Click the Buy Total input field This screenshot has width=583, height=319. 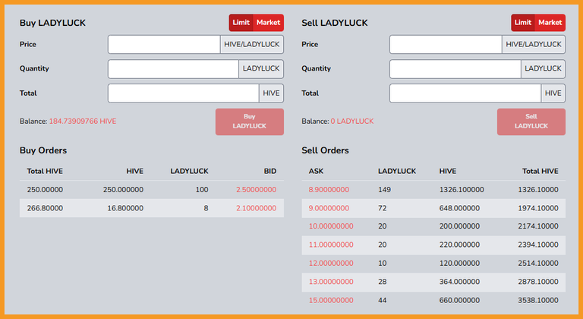point(183,93)
